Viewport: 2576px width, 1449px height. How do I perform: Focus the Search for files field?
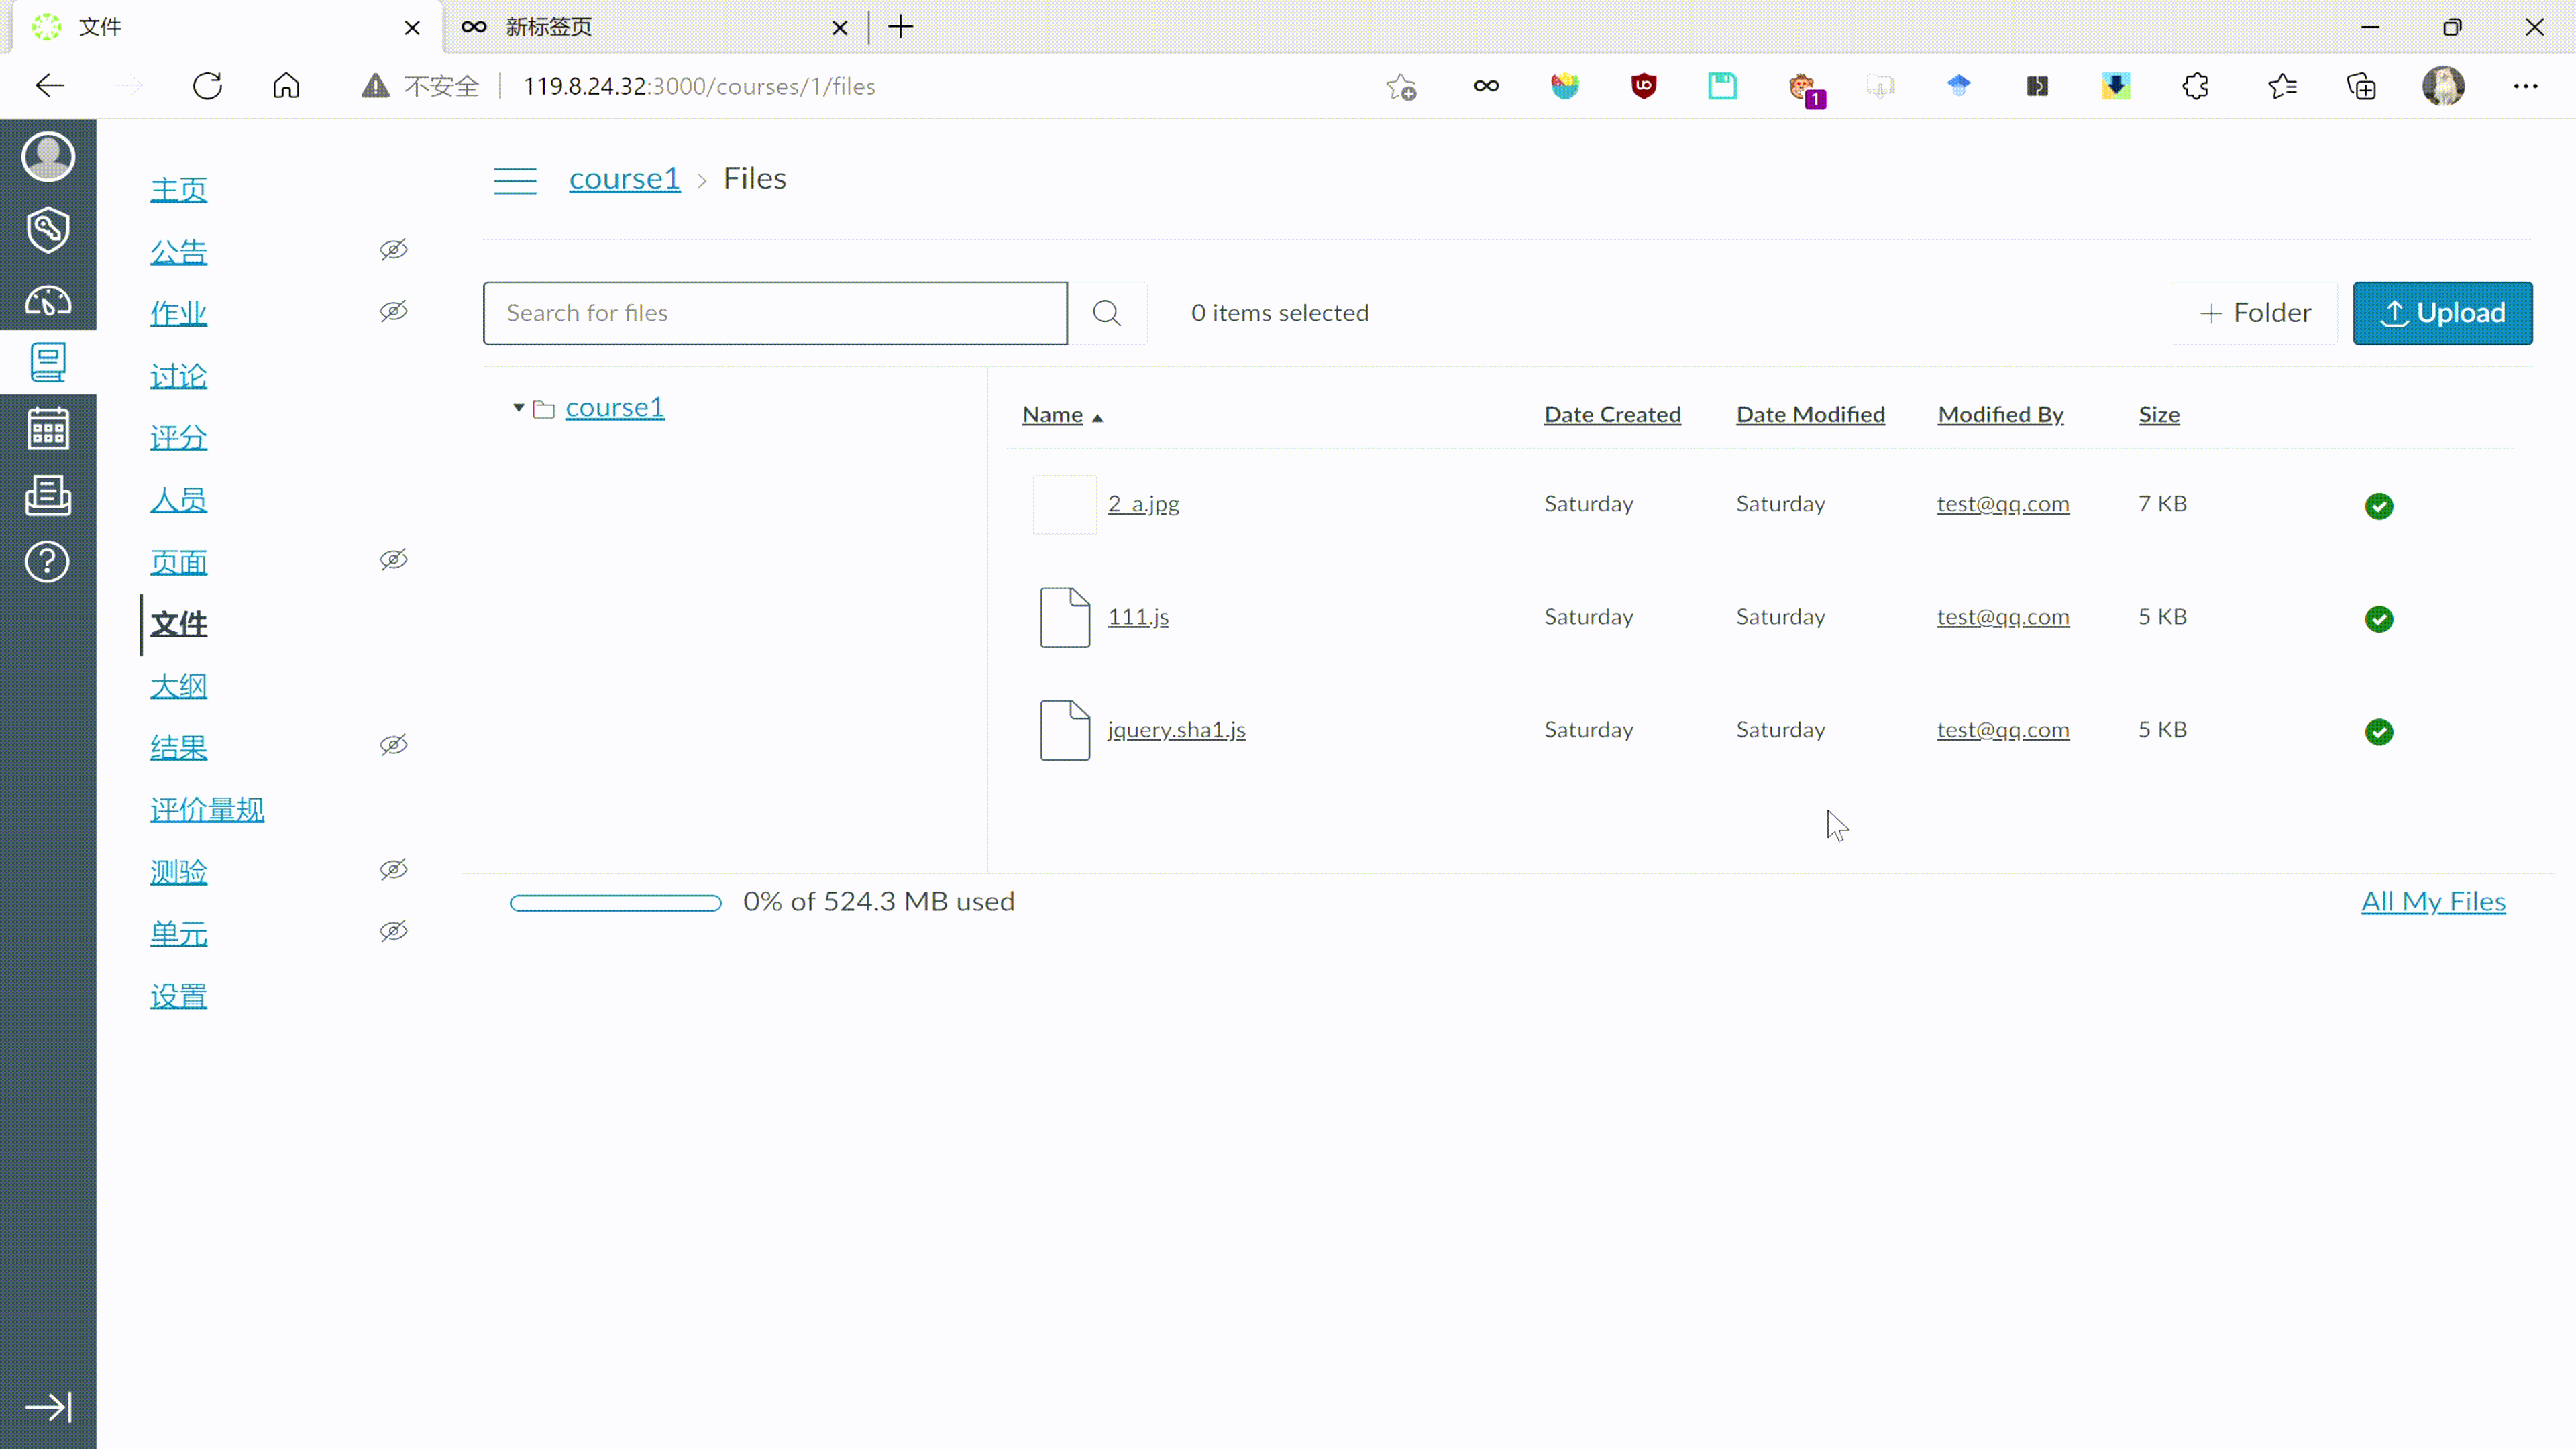tap(775, 313)
